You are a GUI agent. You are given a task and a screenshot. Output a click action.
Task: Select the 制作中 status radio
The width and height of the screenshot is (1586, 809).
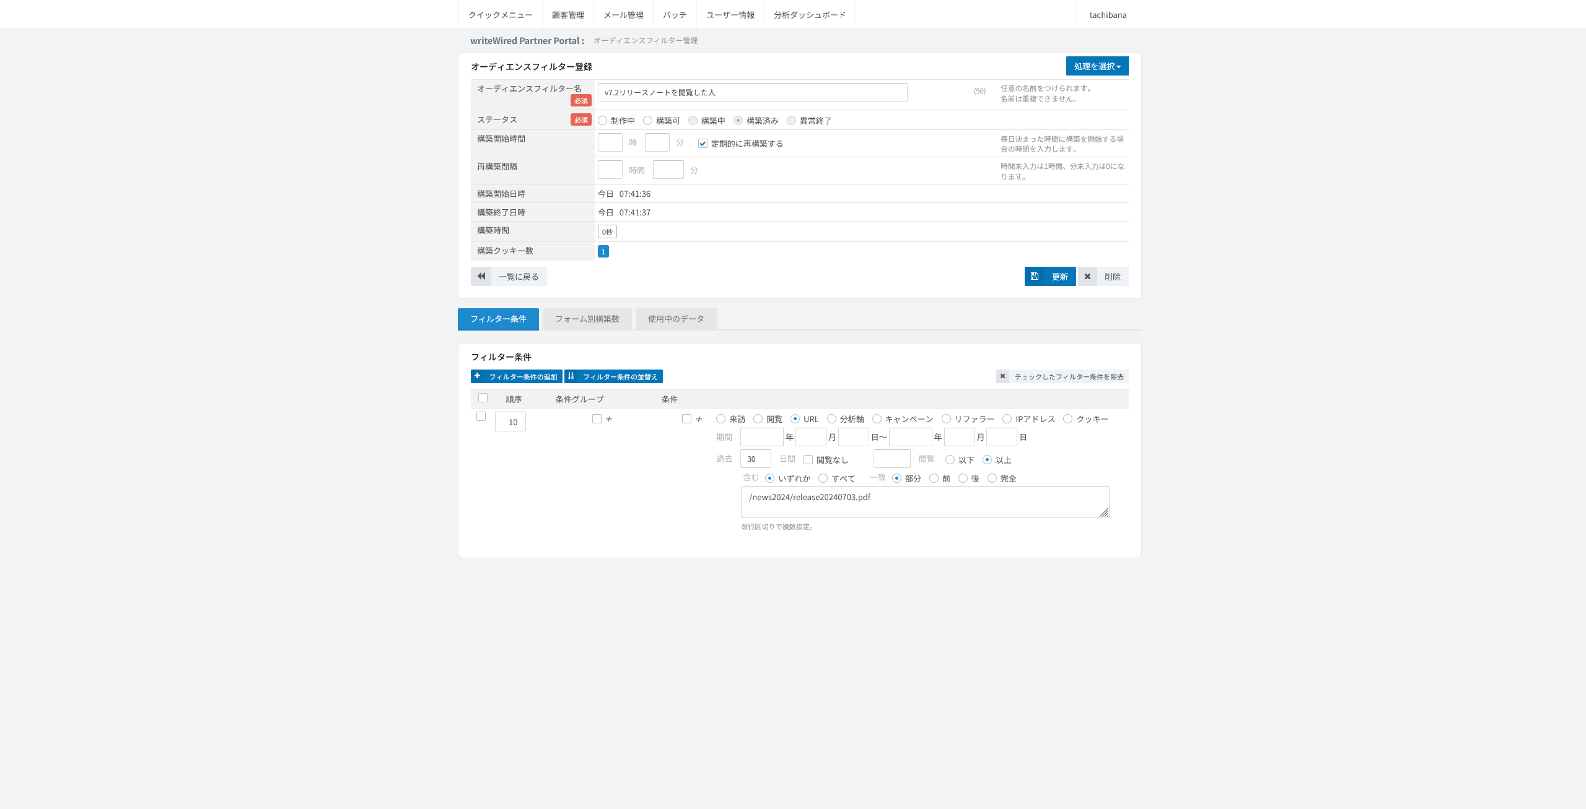[602, 121]
